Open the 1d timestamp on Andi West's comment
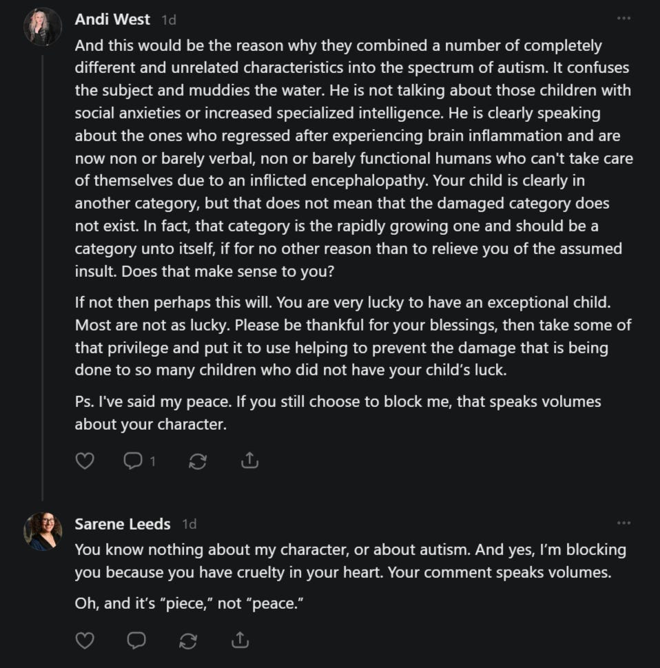The image size is (660, 668). point(169,20)
